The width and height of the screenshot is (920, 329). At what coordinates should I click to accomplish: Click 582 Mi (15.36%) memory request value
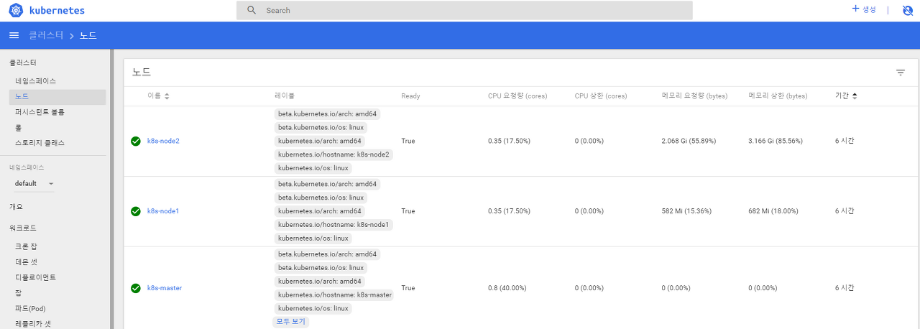click(687, 211)
